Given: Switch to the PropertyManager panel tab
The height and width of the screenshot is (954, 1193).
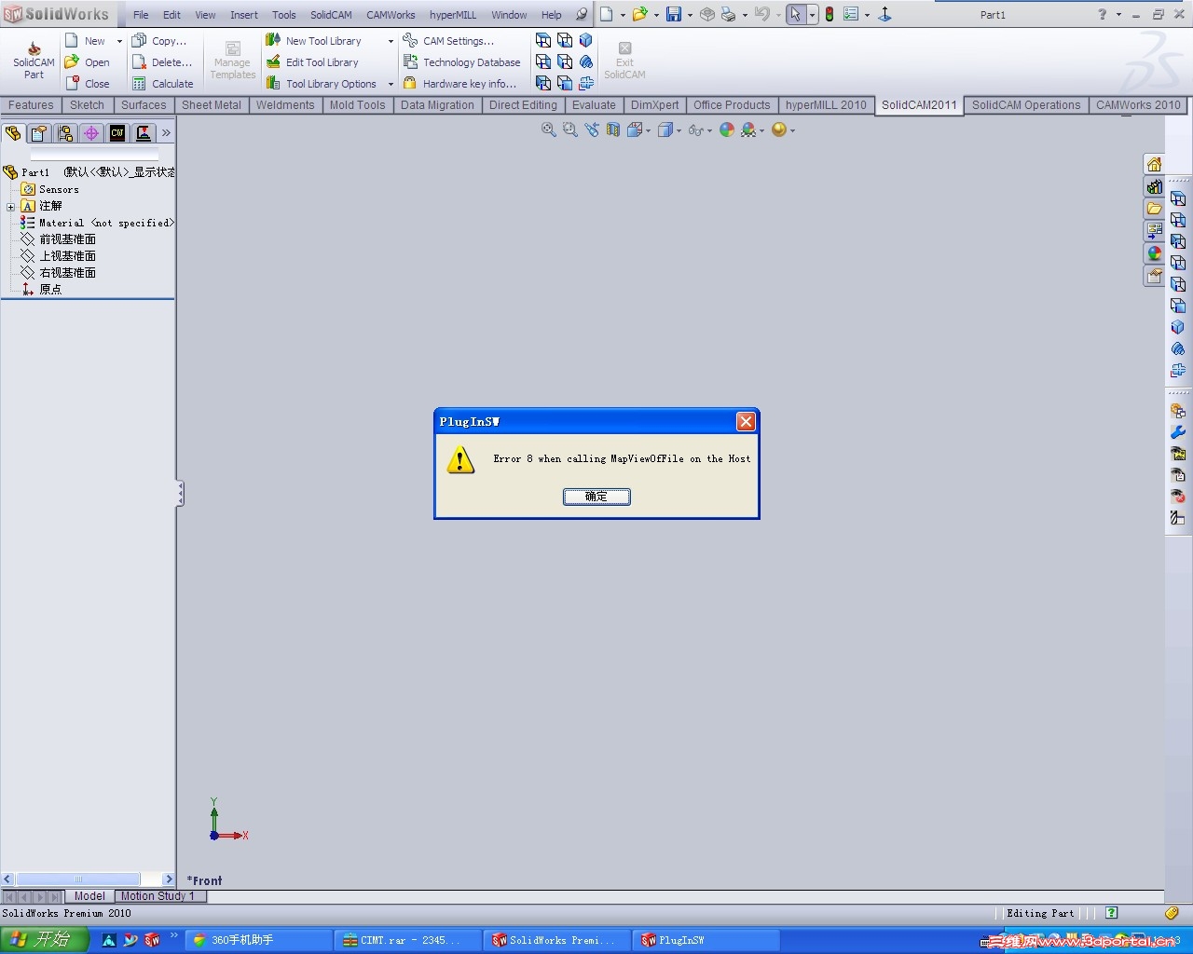Looking at the screenshot, I should [x=39, y=133].
